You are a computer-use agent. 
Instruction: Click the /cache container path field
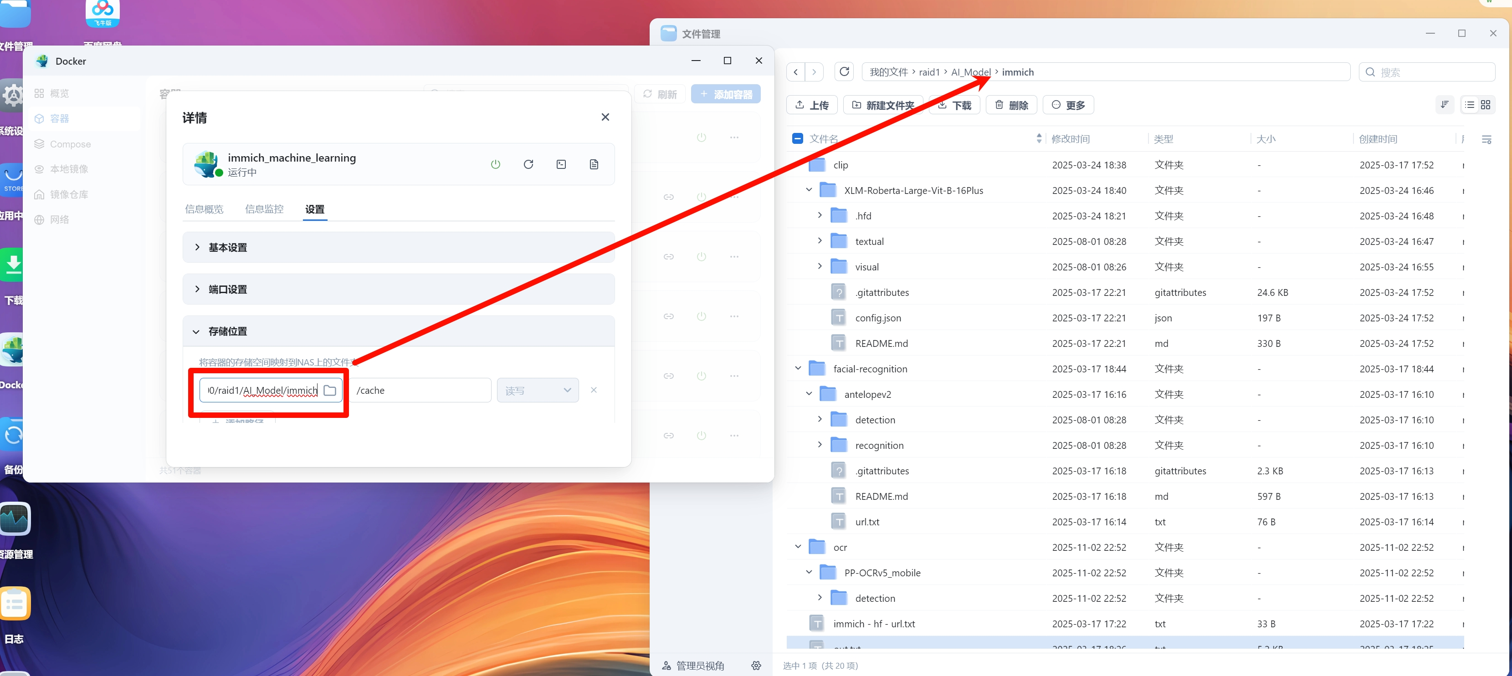420,391
